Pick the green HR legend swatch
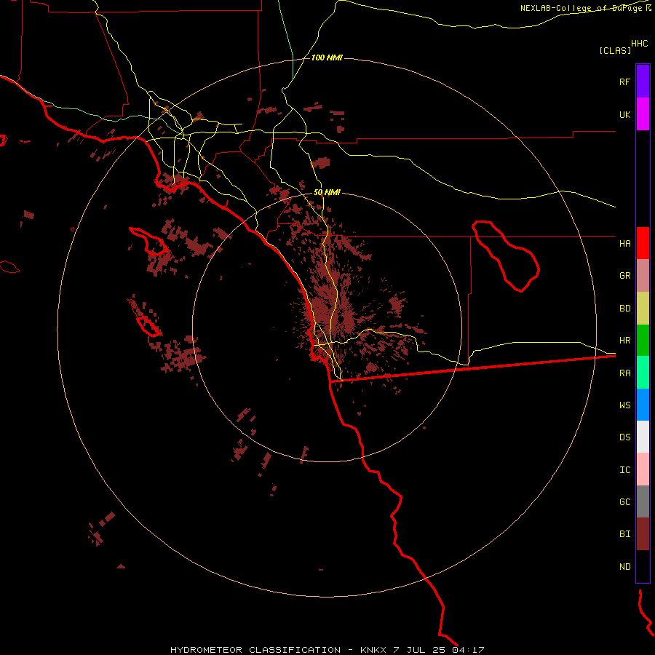655x655 pixels. pyautogui.click(x=643, y=341)
